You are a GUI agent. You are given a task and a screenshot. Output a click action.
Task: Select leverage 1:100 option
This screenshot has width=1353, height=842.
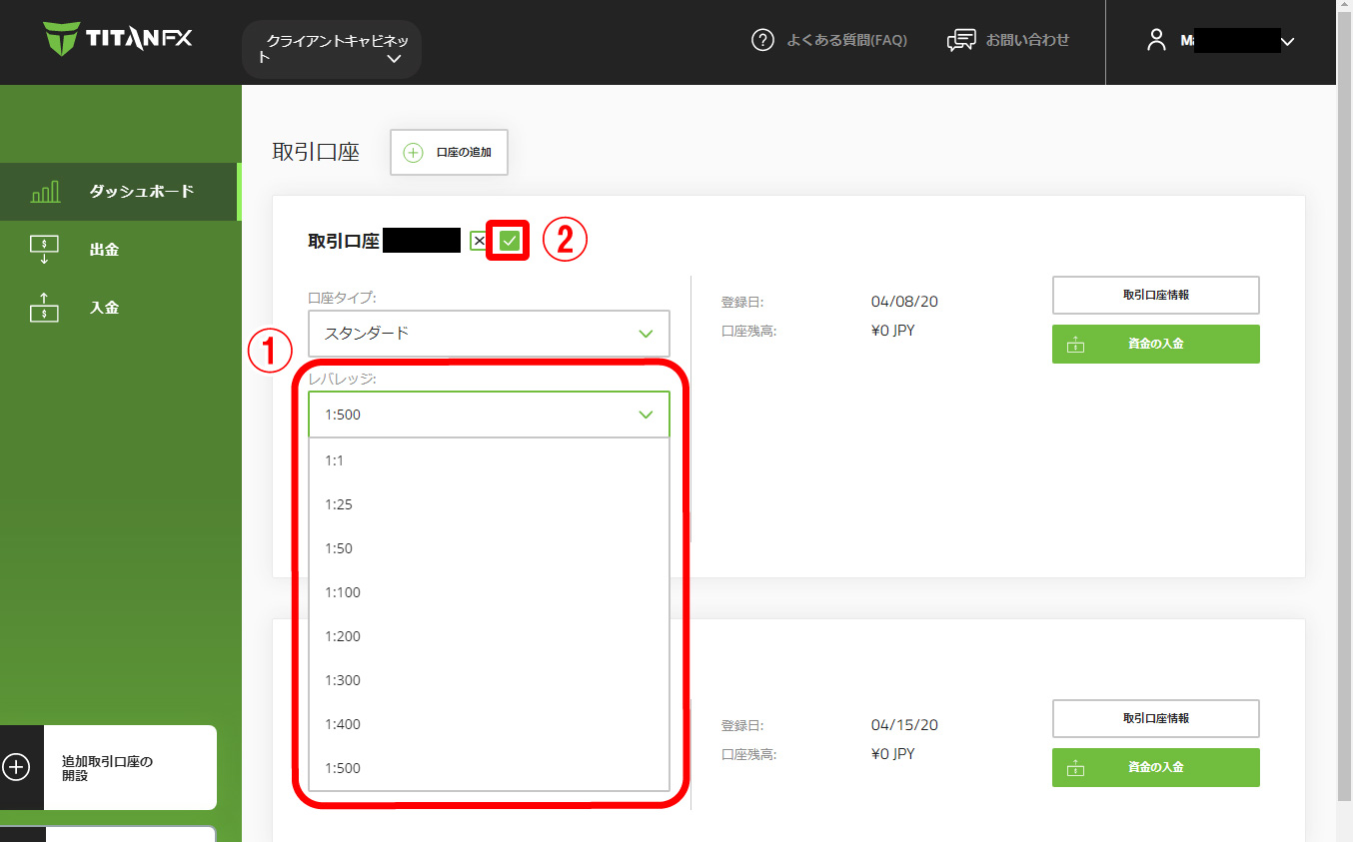(x=489, y=592)
